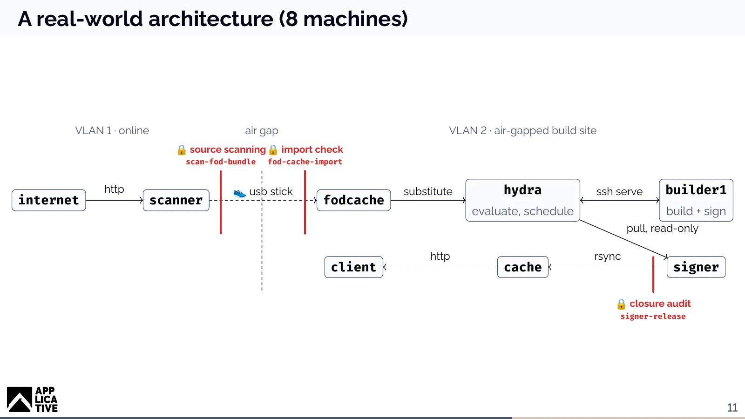
Task: Click the lock icon beside import check
Action: pos(273,150)
